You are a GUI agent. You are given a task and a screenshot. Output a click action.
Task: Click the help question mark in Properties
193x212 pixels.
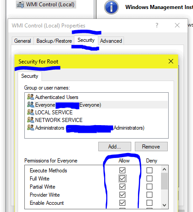tap(157, 25)
